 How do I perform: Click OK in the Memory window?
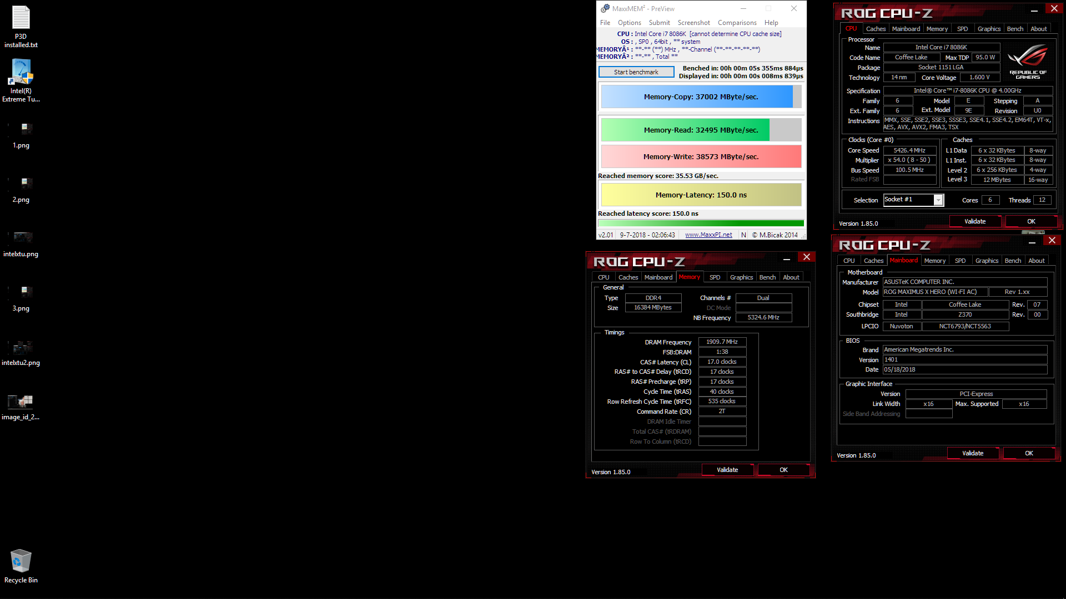click(783, 470)
